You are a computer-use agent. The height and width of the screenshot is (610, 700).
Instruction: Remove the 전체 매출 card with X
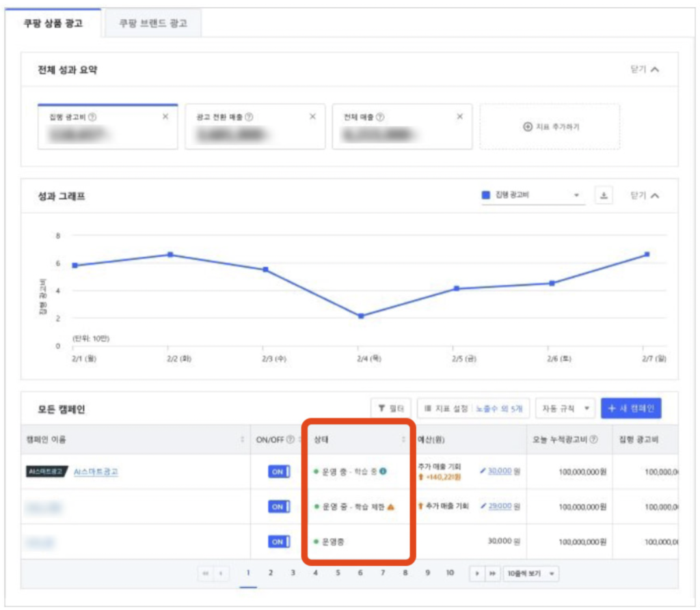click(460, 116)
